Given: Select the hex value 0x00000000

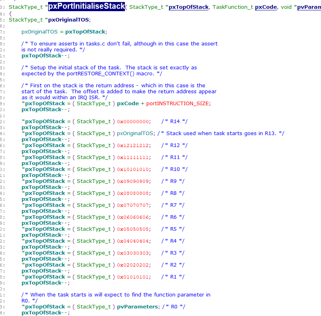Looking at the screenshot, I should click(x=133, y=122).
